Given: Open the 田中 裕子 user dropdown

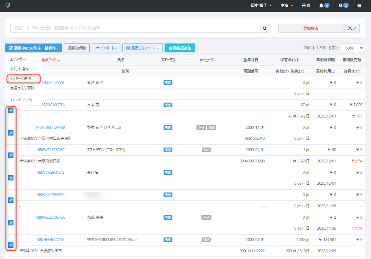Looking at the screenshot, I should coord(261,6).
